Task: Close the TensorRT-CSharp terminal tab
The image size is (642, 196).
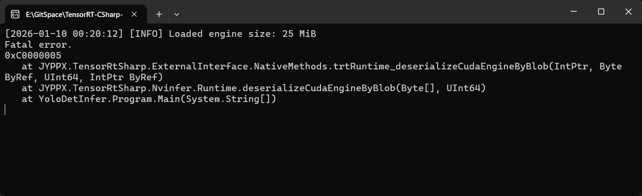Action: tap(134, 15)
